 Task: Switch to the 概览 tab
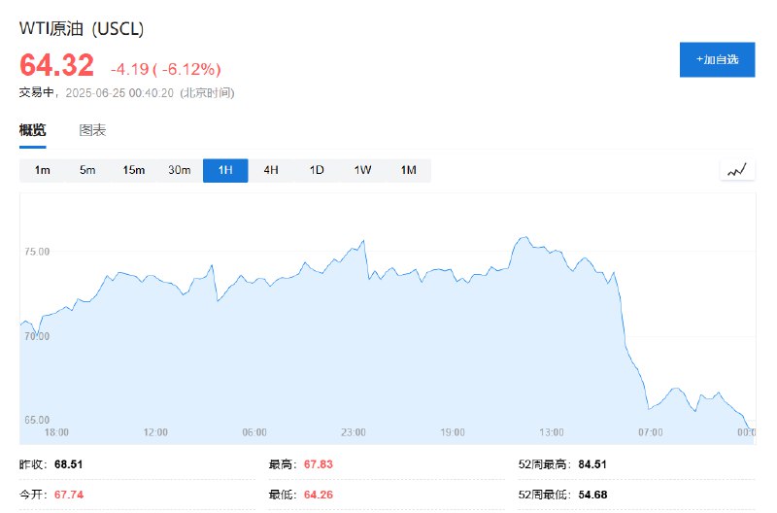(33, 130)
